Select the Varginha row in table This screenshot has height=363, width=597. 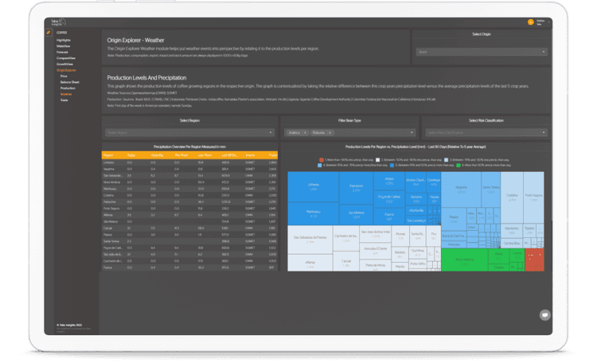(189, 169)
